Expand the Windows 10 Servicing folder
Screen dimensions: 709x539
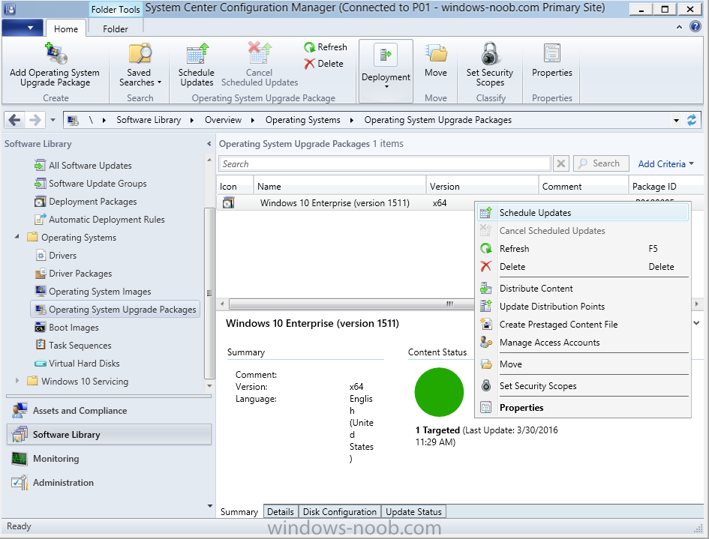17,381
